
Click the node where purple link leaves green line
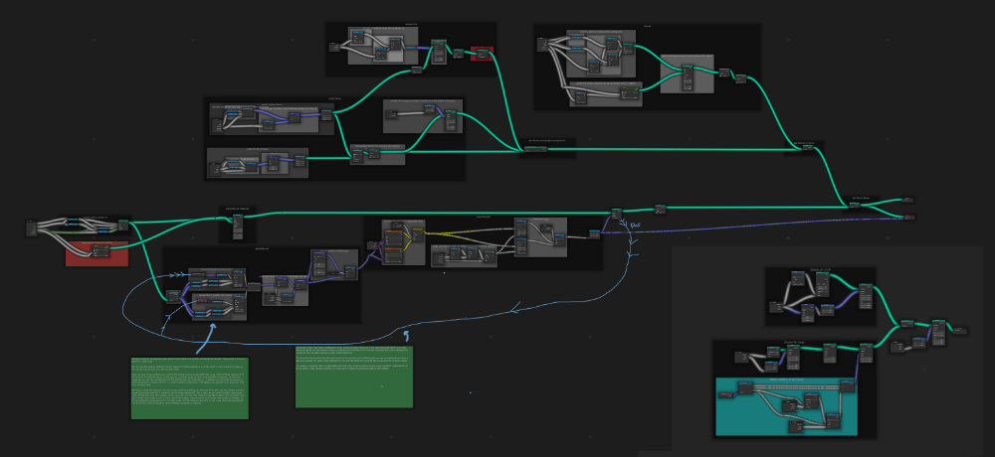(x=616, y=213)
